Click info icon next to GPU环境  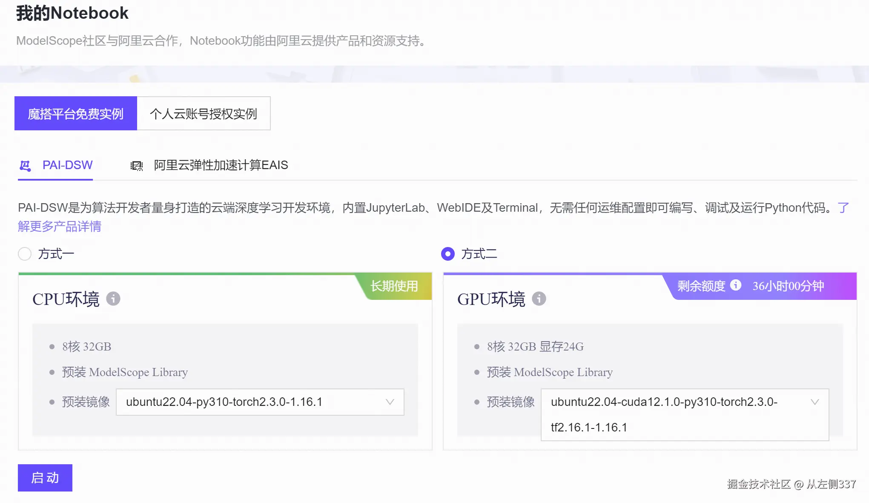539,299
